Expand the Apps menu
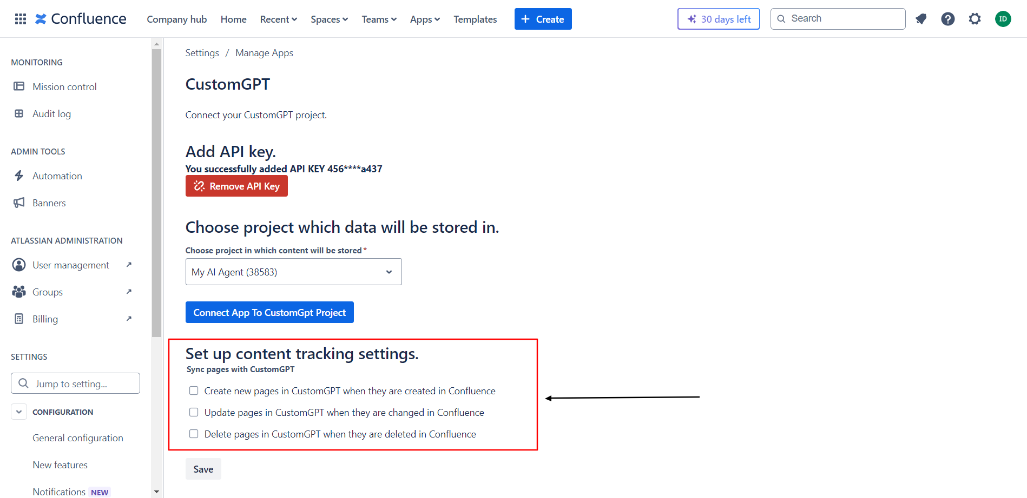Viewport: 1027px width, 498px height. click(x=425, y=19)
